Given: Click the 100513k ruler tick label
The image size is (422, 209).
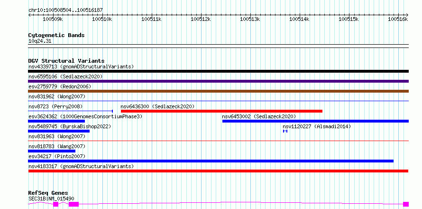Looking at the screenshot, I should (x=250, y=19).
